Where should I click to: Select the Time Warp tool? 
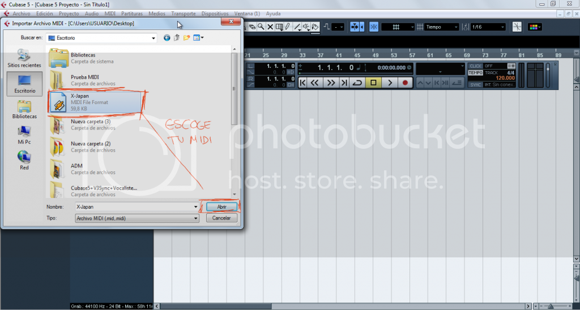(279, 27)
